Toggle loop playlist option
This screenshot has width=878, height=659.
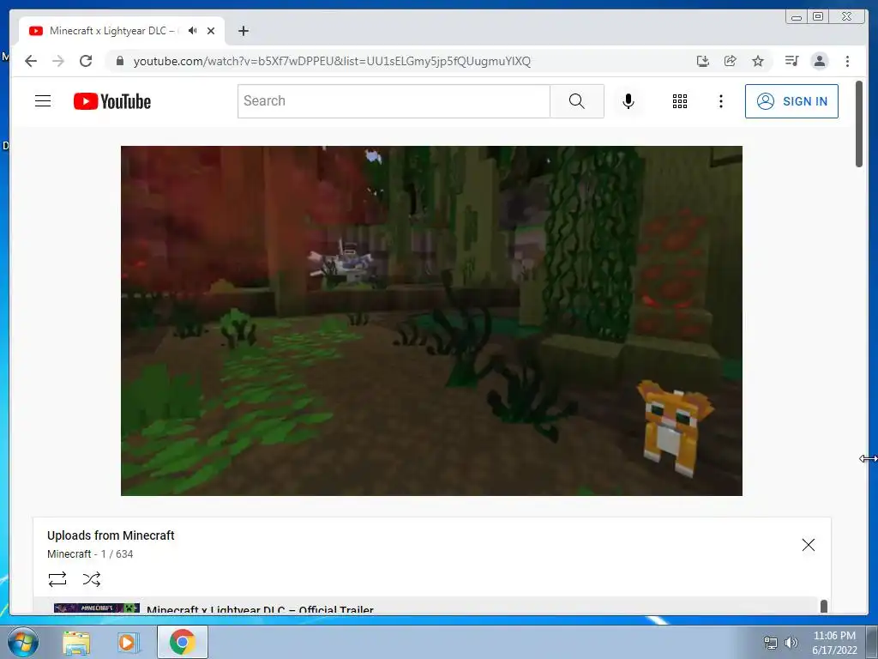click(x=57, y=579)
